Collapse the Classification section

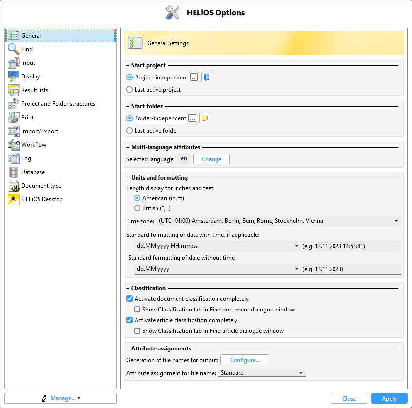(x=128, y=288)
